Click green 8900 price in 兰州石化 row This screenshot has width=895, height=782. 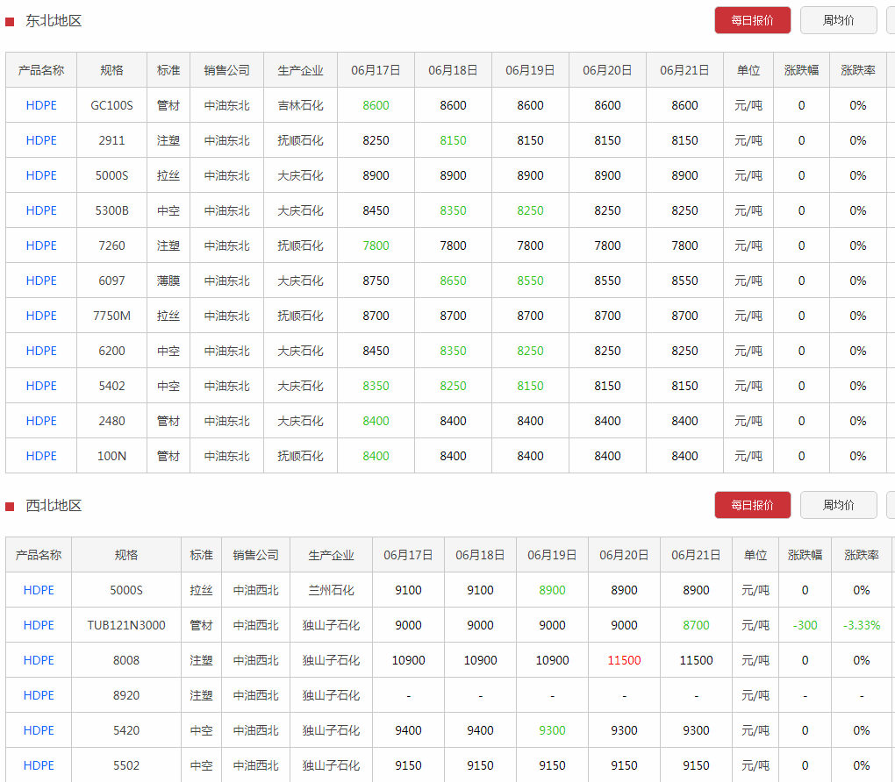coord(552,590)
